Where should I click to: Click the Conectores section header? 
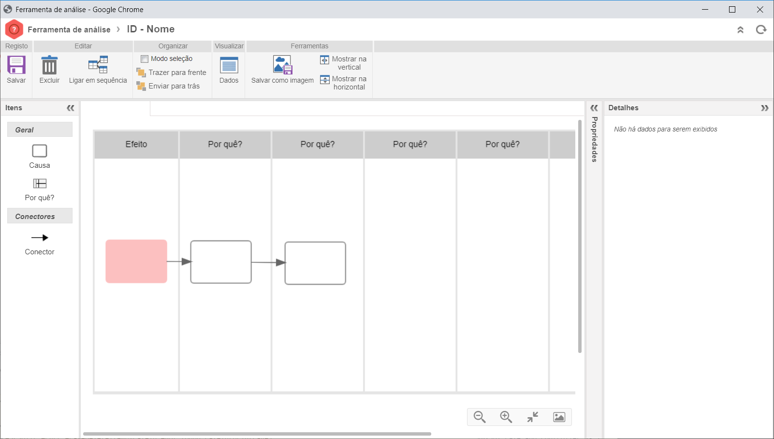[x=40, y=216]
